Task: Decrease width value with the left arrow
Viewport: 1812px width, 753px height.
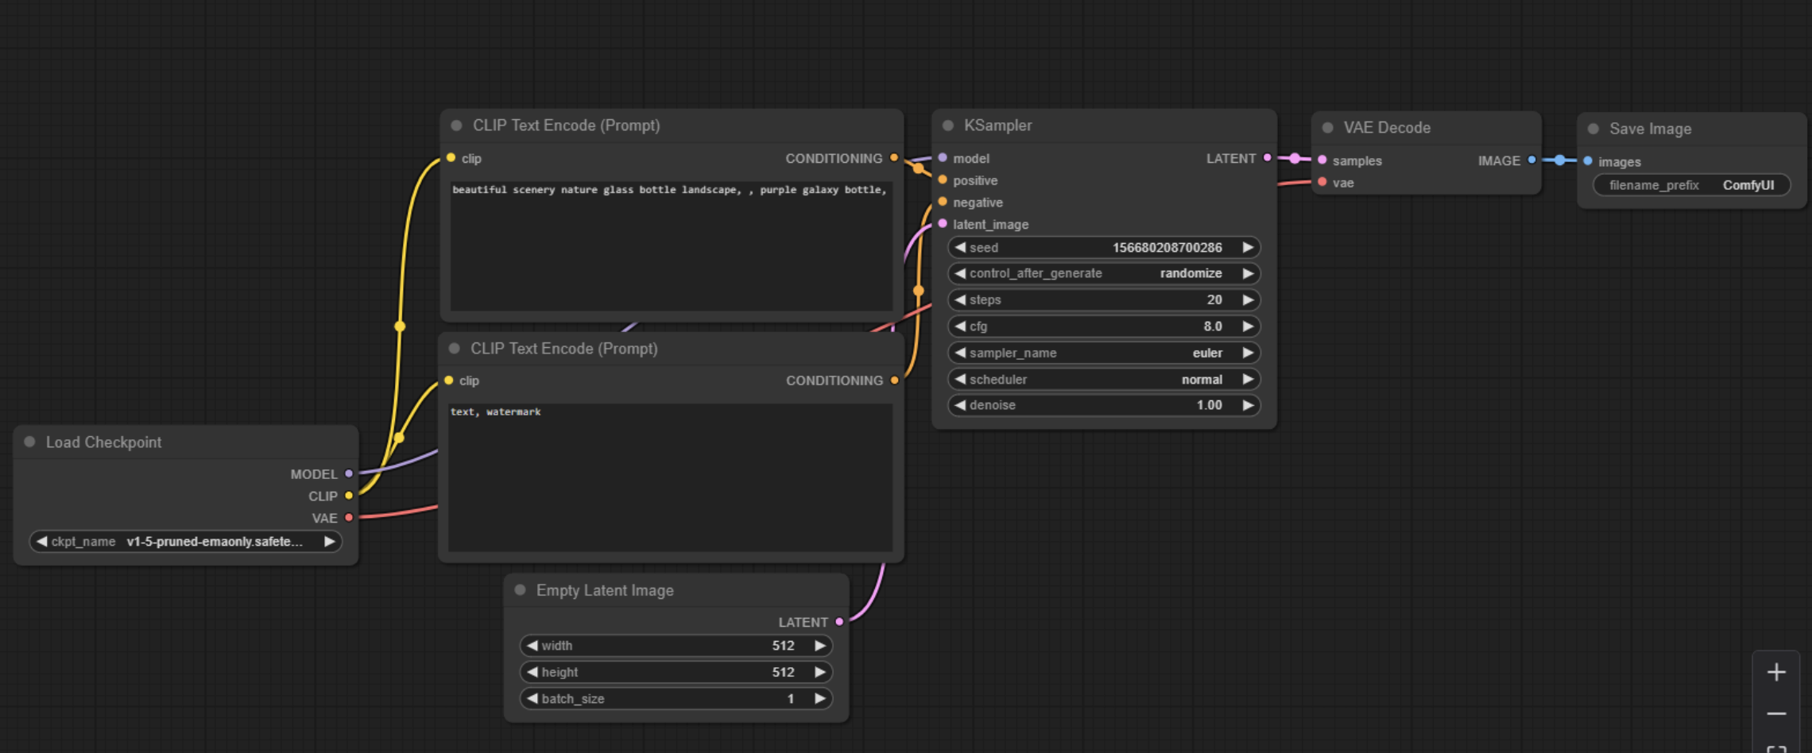Action: point(532,646)
